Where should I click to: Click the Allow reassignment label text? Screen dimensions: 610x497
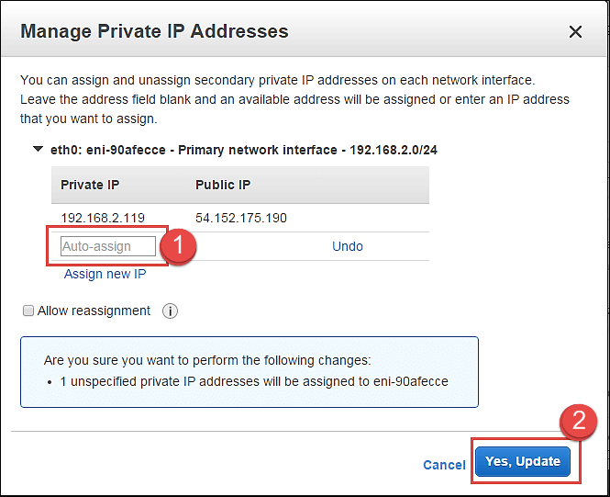(94, 311)
